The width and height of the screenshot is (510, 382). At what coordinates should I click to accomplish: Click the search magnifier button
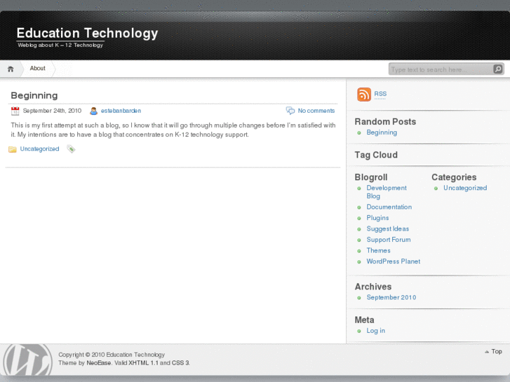point(498,69)
